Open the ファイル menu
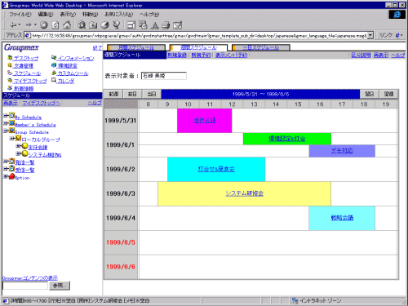408x306 pixels. 20,14
